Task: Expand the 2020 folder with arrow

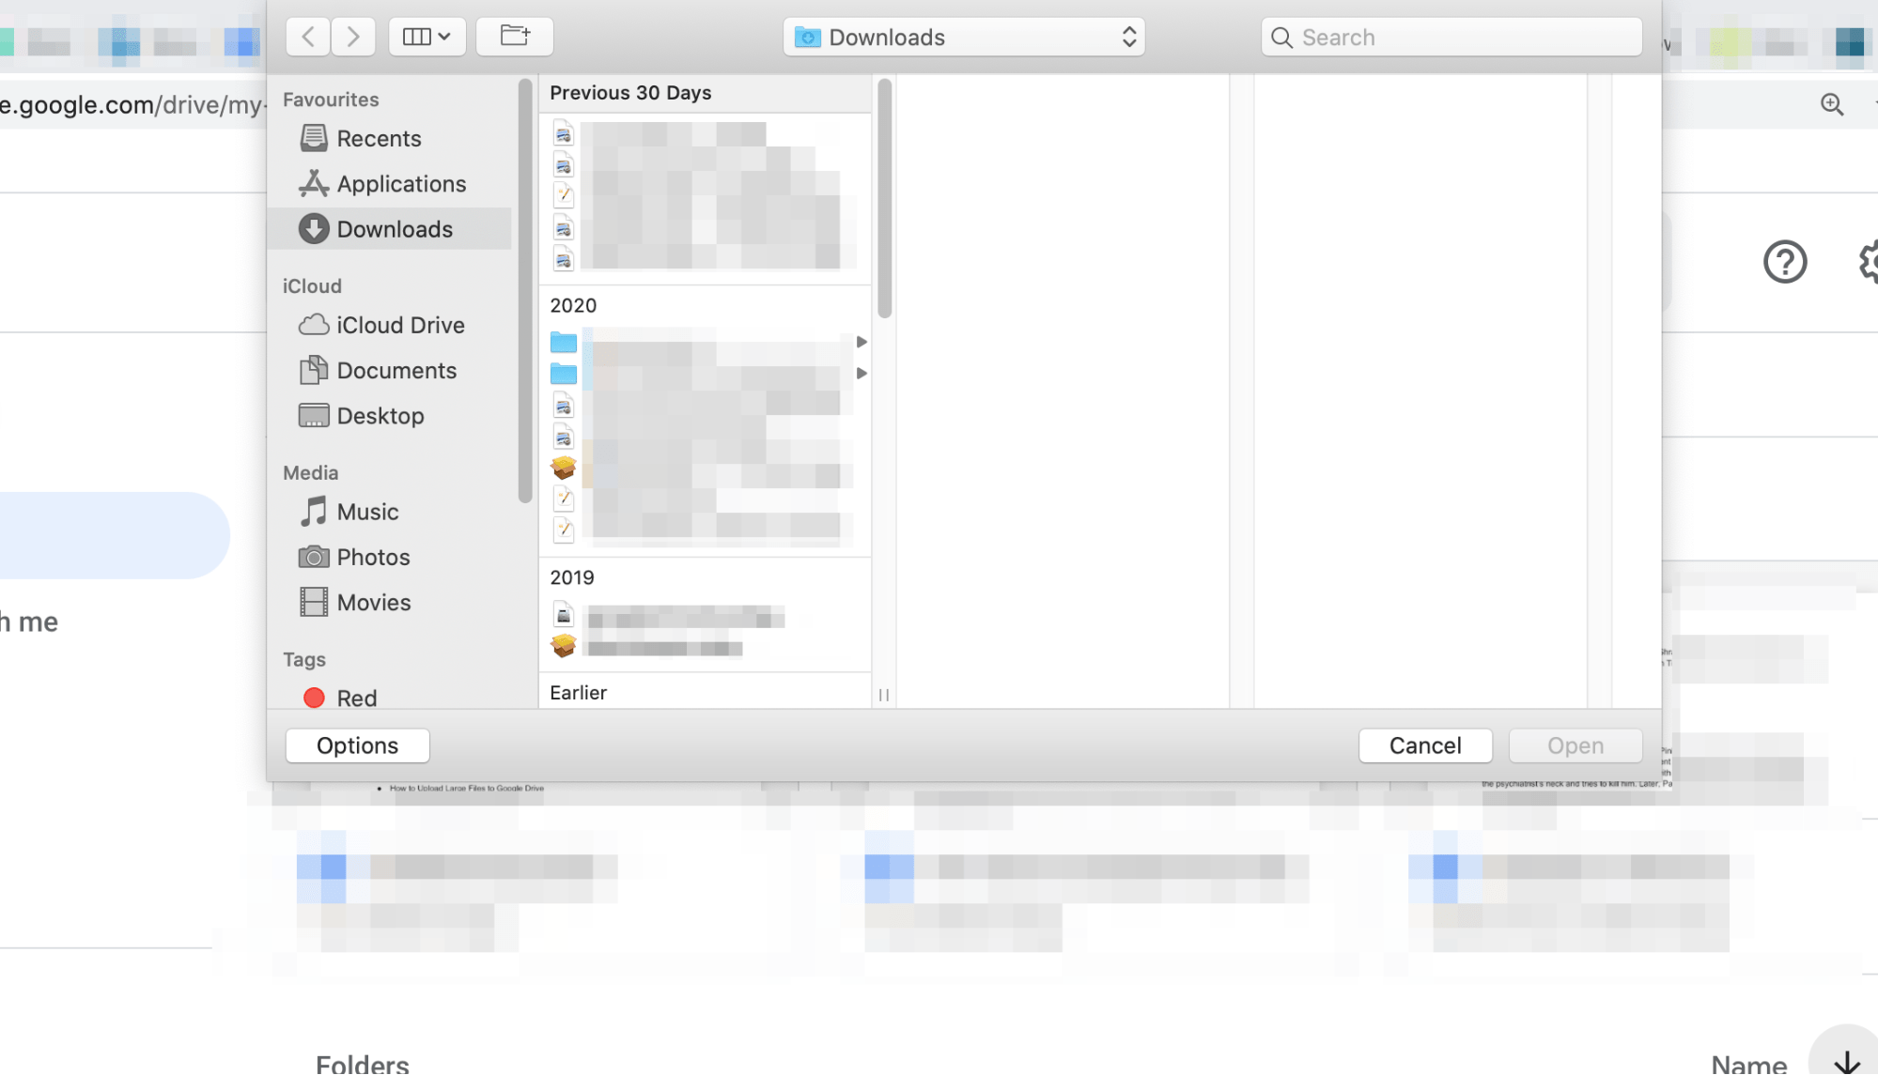Action: tap(861, 342)
